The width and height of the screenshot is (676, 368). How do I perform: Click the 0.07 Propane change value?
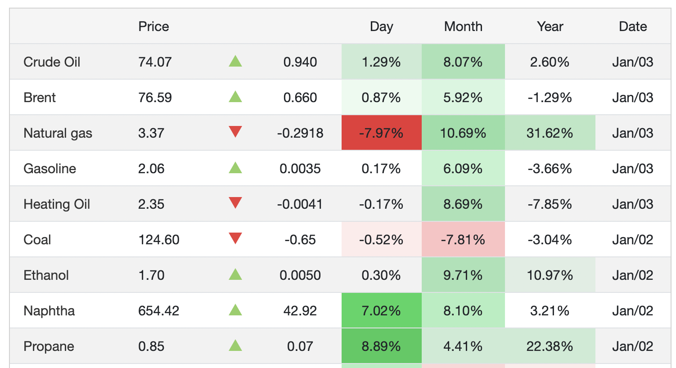pyautogui.click(x=300, y=346)
